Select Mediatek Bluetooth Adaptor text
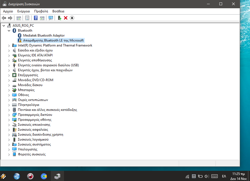Image resolution: width=250 pixels, height=181 pixels. point(44,35)
